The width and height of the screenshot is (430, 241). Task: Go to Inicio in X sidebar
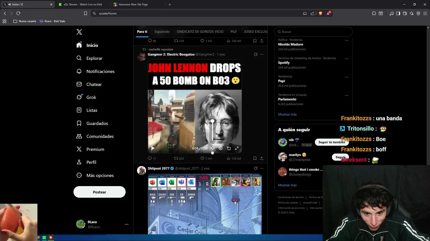pyautogui.click(x=87, y=45)
